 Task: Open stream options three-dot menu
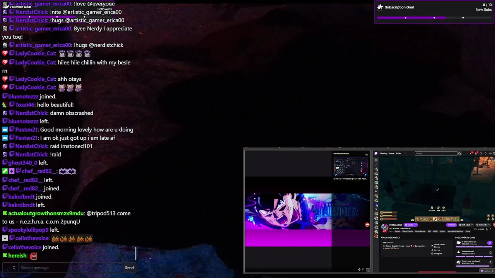490,229
